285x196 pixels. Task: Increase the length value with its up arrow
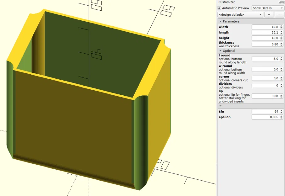[281, 31]
